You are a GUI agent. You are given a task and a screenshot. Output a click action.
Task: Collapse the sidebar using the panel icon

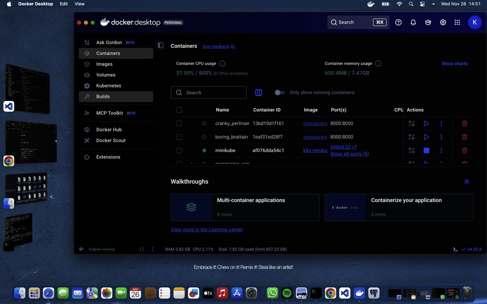(x=161, y=45)
